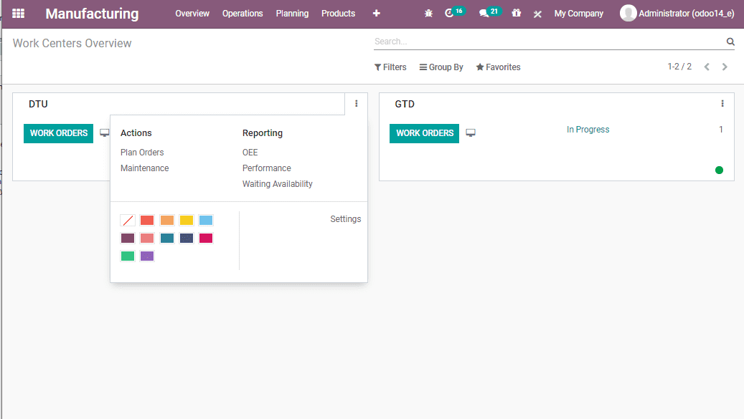Open the Group By dropdown
This screenshot has width=744, height=419.
click(441, 67)
